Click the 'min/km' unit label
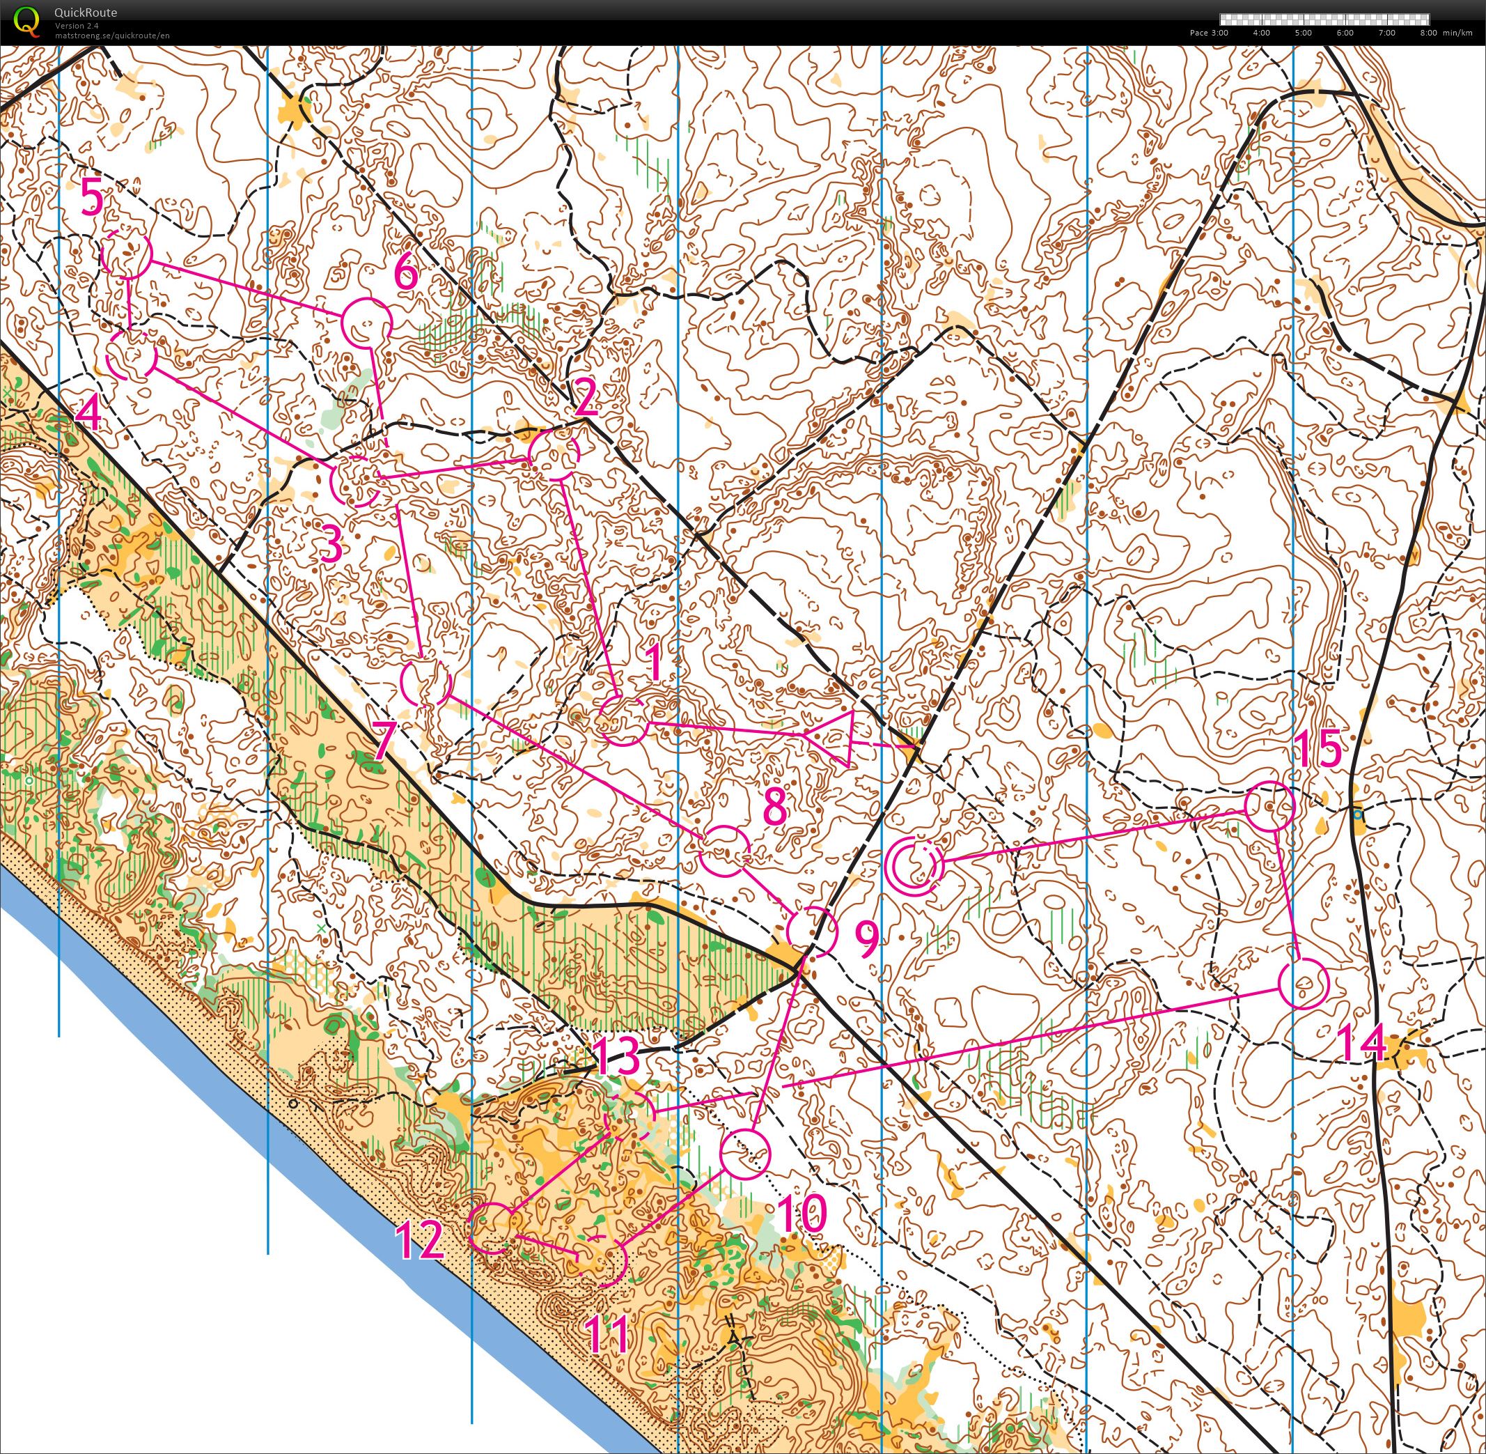The image size is (1486, 1454). point(1457,33)
